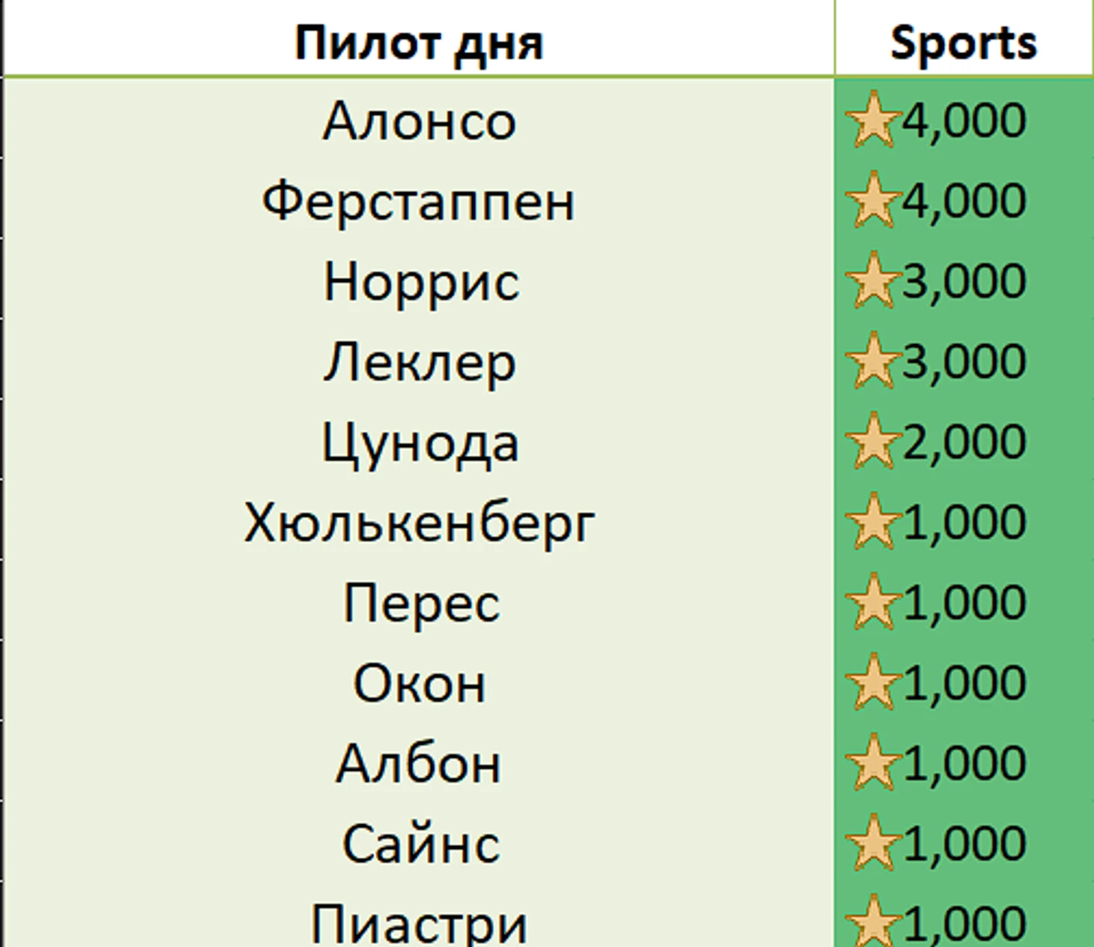Select the Пилот дня header cell

[419, 43]
